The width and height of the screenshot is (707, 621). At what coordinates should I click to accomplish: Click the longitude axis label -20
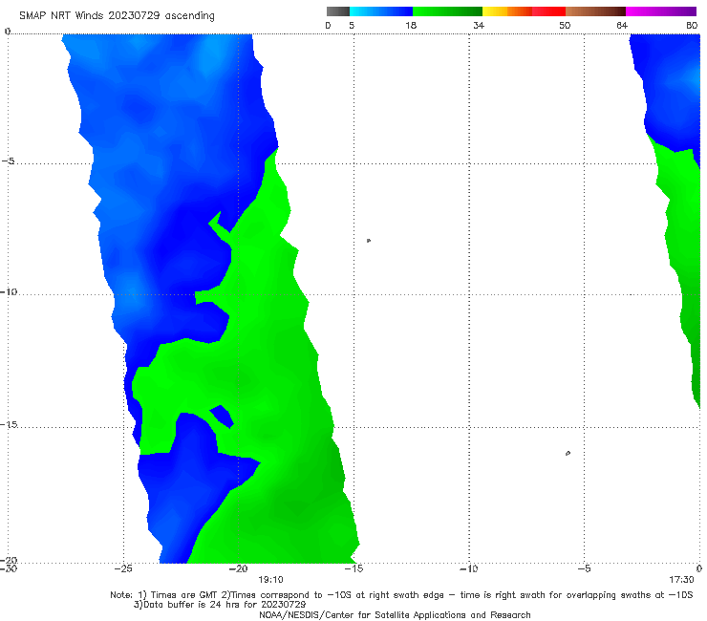tap(238, 568)
